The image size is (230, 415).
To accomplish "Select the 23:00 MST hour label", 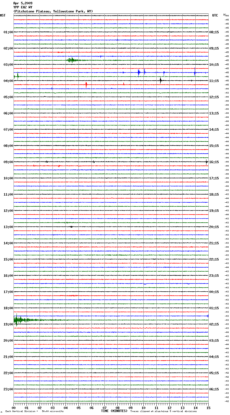I will coord(8,389).
